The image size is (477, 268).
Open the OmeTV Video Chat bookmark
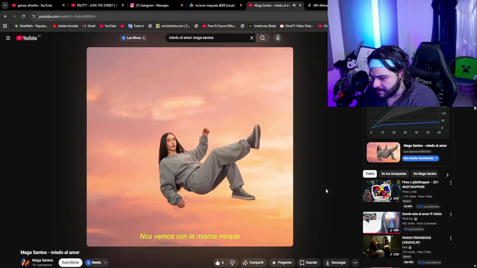[x=296, y=26]
